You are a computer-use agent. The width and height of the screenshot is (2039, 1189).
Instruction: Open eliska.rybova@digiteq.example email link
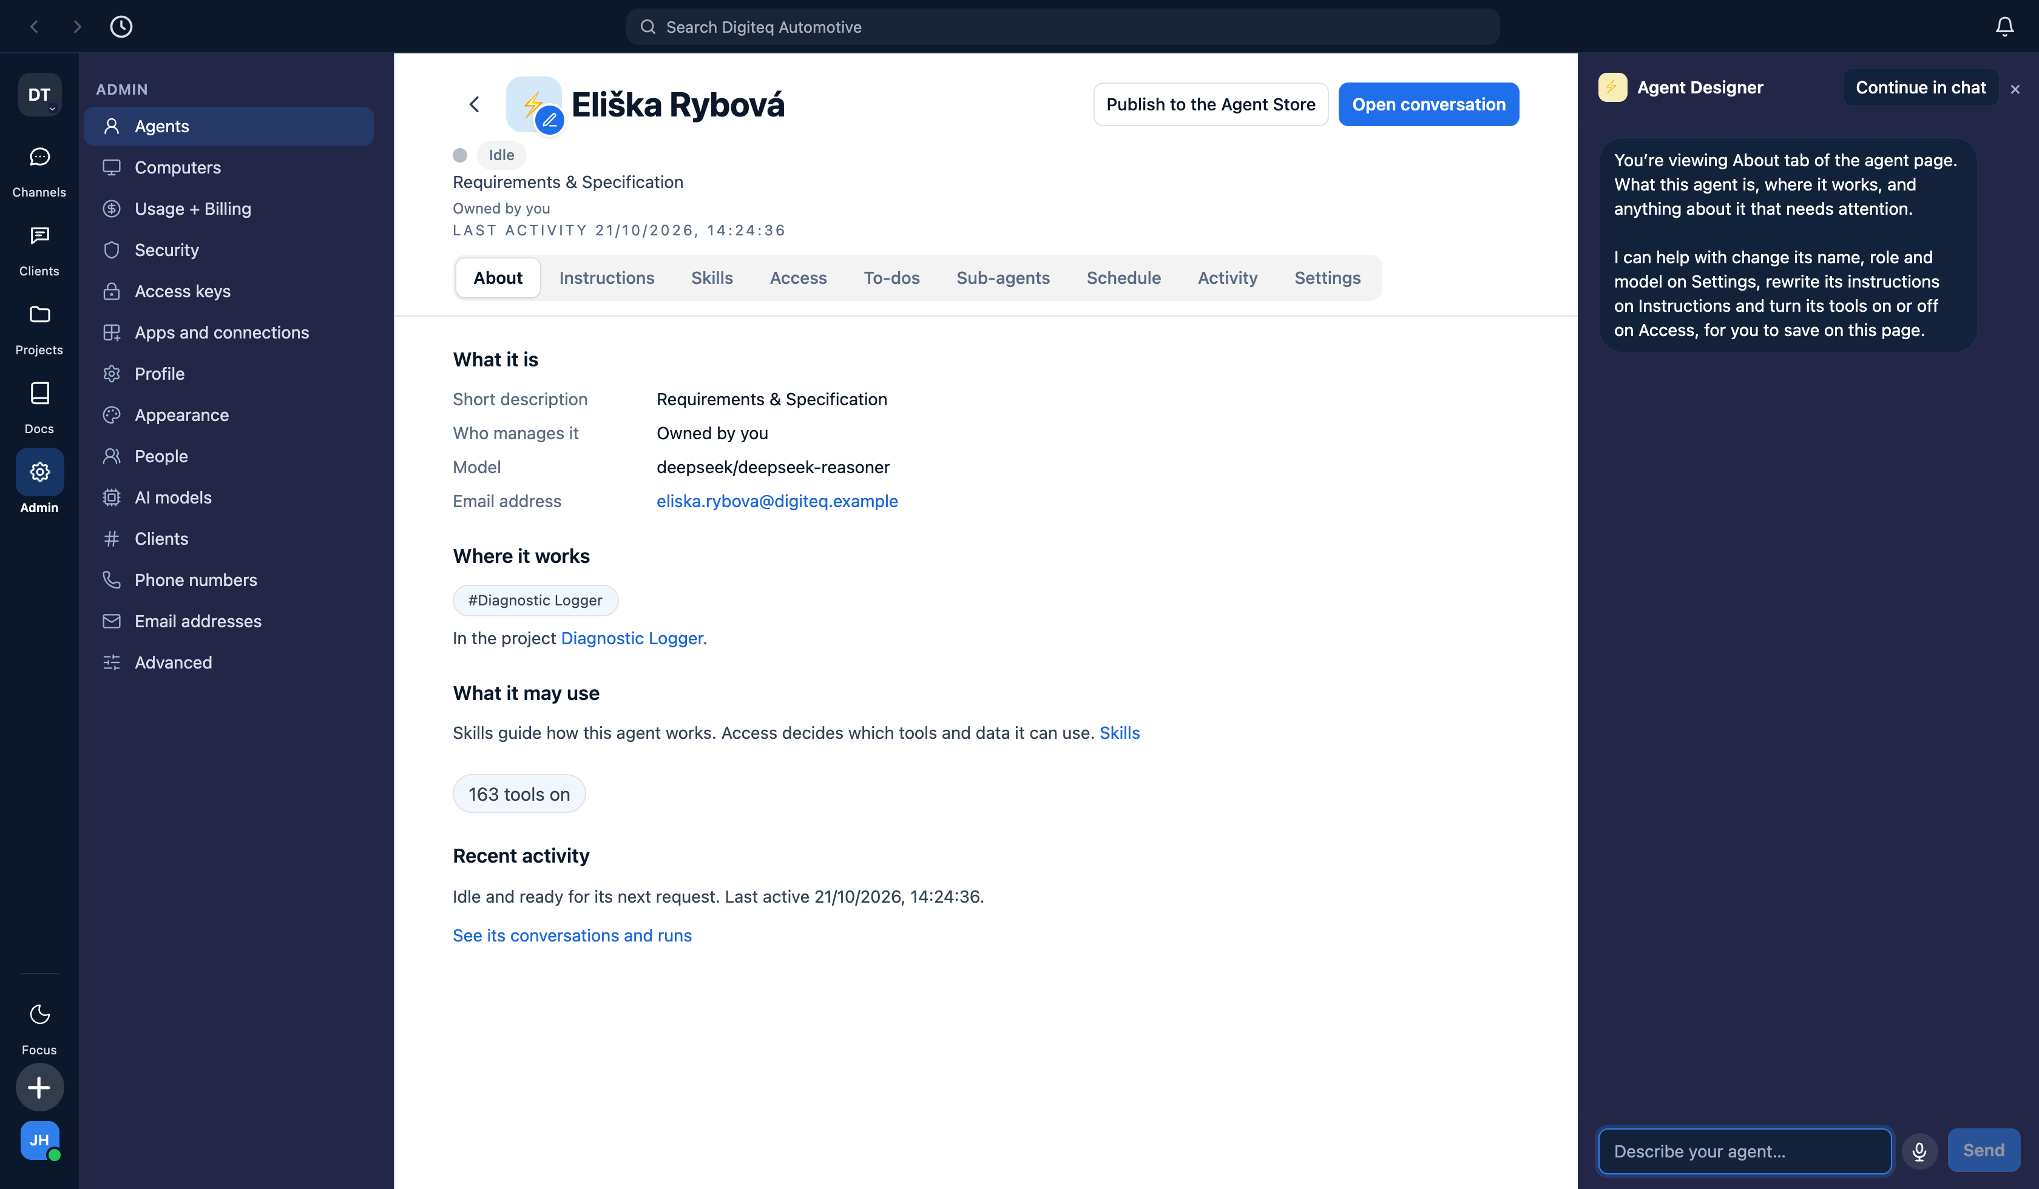tap(777, 500)
